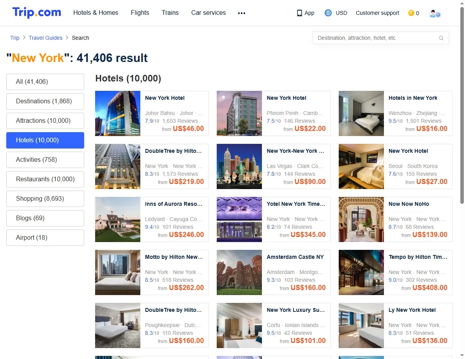The image size is (465, 359).
Task: Go to Trip breadcrumb link
Action: click(15, 38)
